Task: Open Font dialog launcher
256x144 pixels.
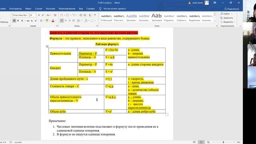Action: (x=57, y=26)
